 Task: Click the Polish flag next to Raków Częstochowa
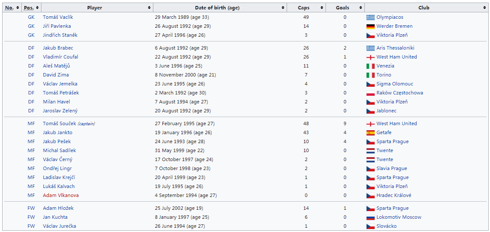pos(370,93)
